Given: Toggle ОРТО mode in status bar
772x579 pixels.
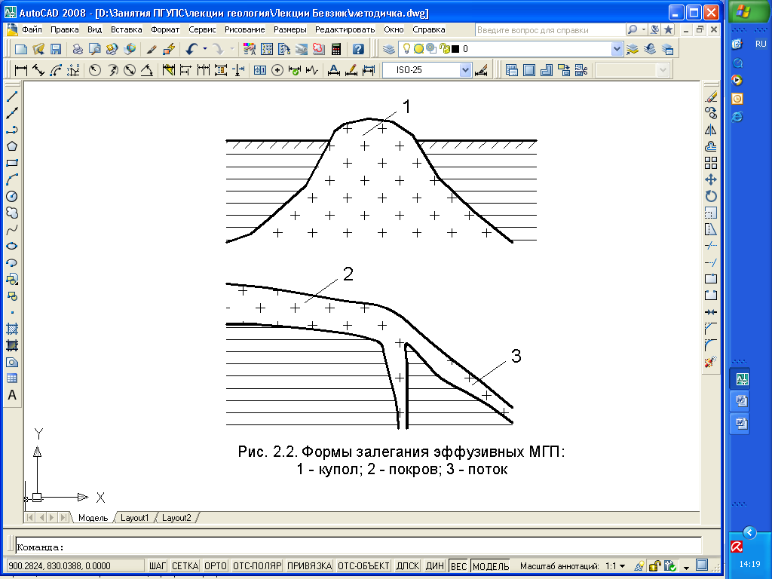Looking at the screenshot, I should [x=216, y=565].
